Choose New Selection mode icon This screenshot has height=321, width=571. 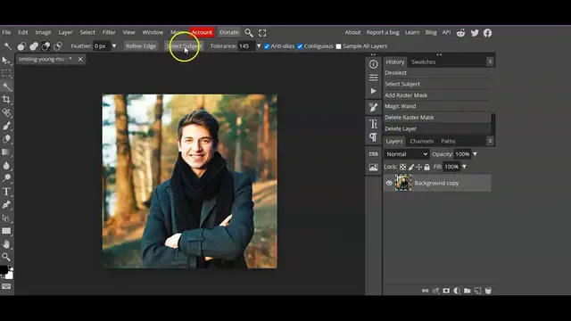pyautogui.click(x=21, y=46)
